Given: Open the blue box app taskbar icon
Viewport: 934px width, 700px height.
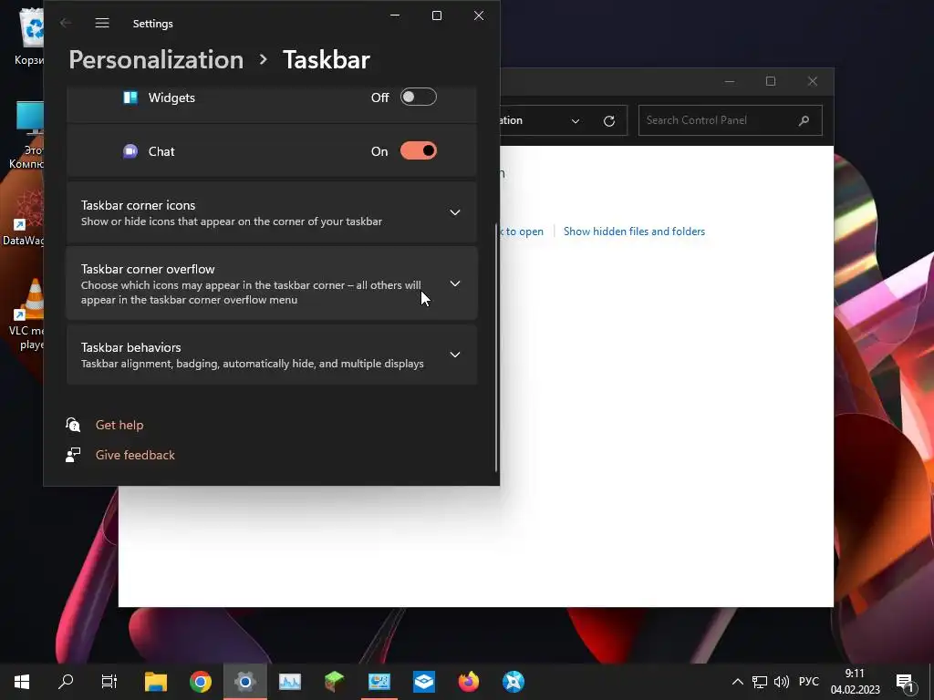Looking at the screenshot, I should point(424,682).
